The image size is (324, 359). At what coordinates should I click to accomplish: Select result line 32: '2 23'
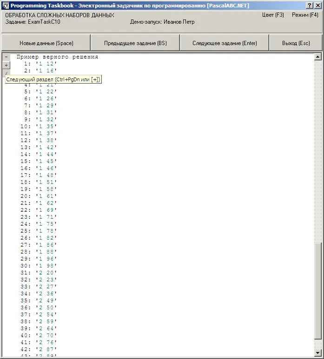[38, 280]
